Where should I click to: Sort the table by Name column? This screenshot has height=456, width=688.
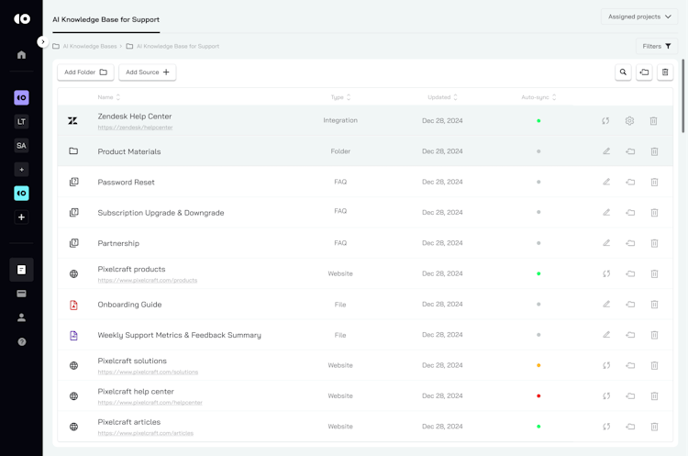tap(109, 97)
